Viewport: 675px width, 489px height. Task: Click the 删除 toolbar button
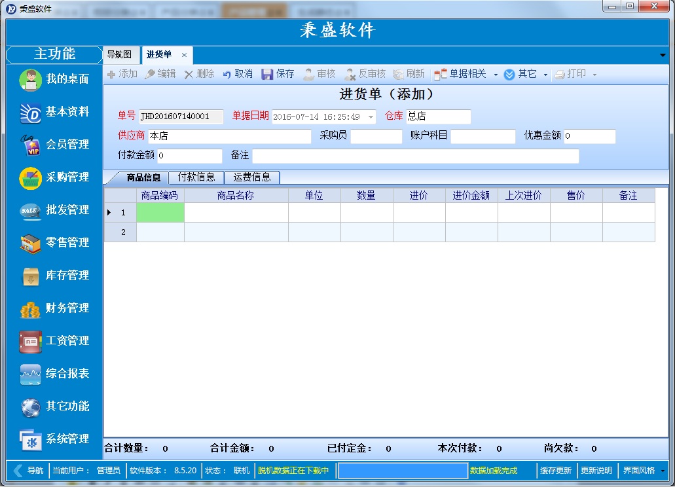(x=199, y=74)
